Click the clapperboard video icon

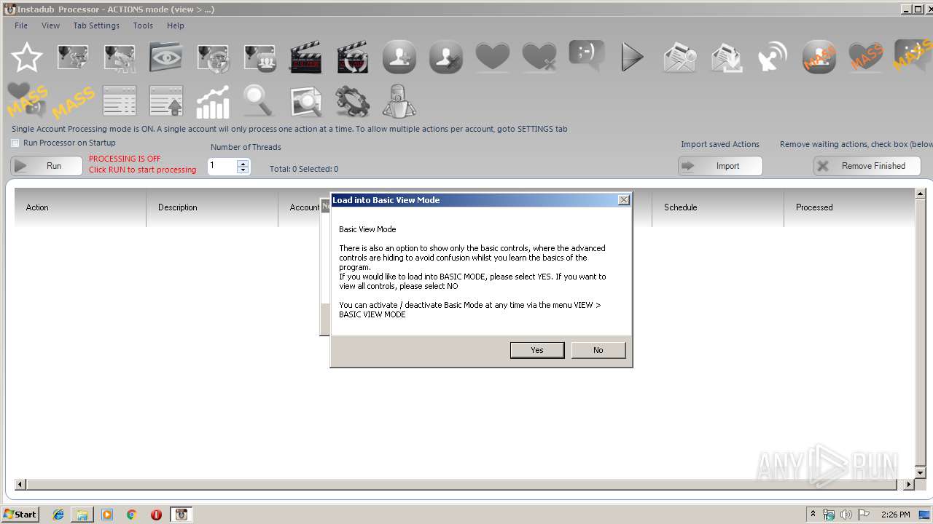[306, 57]
